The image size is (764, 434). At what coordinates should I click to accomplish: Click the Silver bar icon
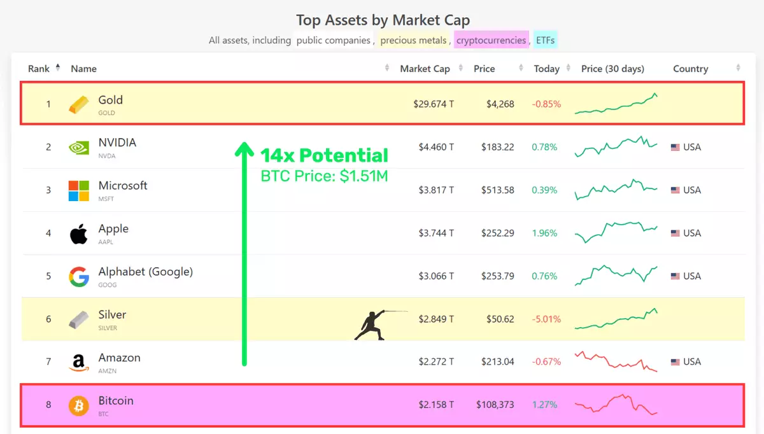[79, 319]
